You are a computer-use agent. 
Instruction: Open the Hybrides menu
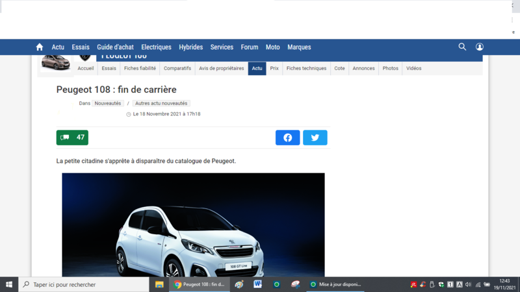[x=190, y=47]
